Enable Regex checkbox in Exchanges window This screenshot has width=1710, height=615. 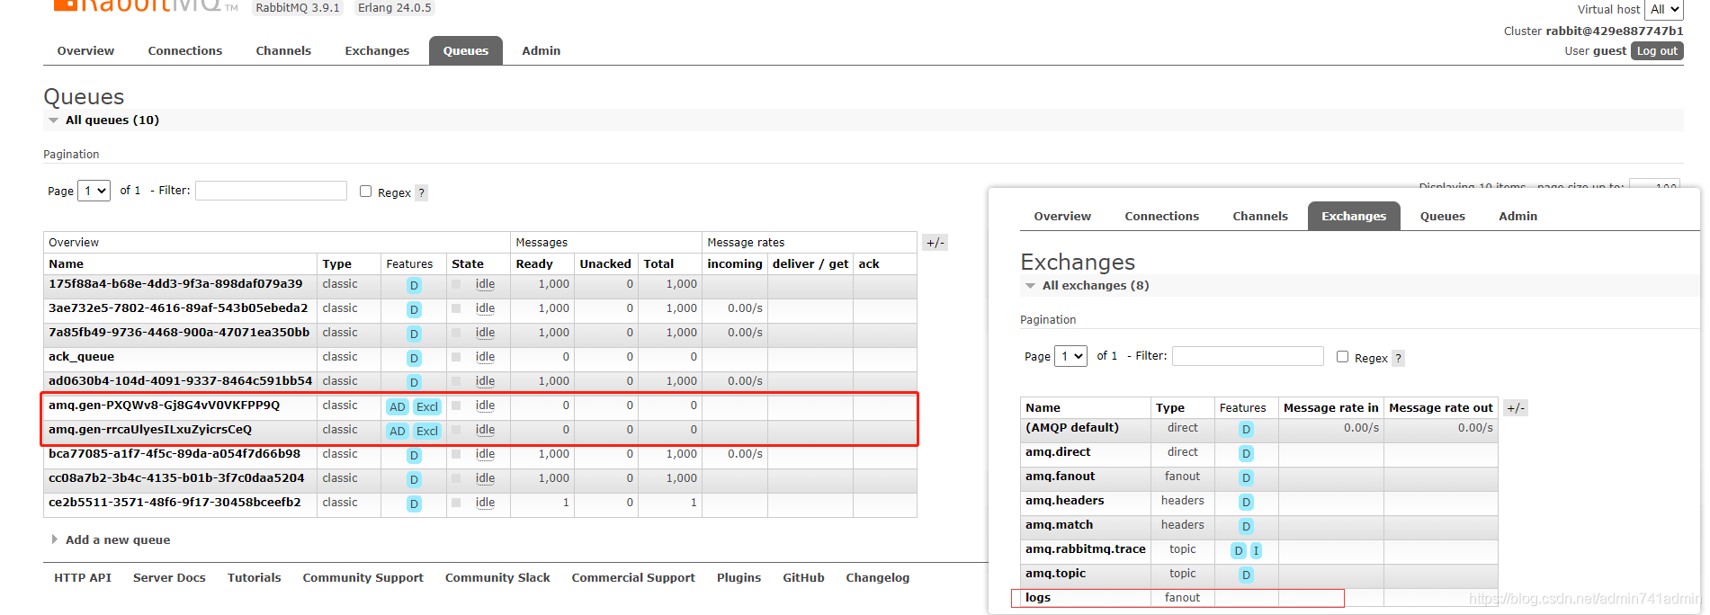tap(1342, 357)
